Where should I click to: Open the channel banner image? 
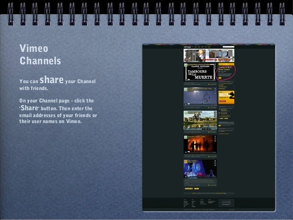pyautogui.click(x=209, y=56)
